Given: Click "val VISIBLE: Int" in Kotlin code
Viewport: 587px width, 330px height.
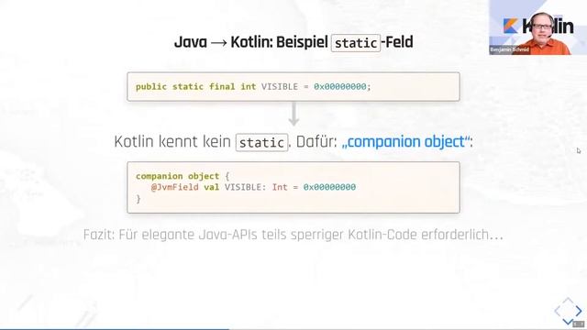Looking at the screenshot, I should pos(246,187).
